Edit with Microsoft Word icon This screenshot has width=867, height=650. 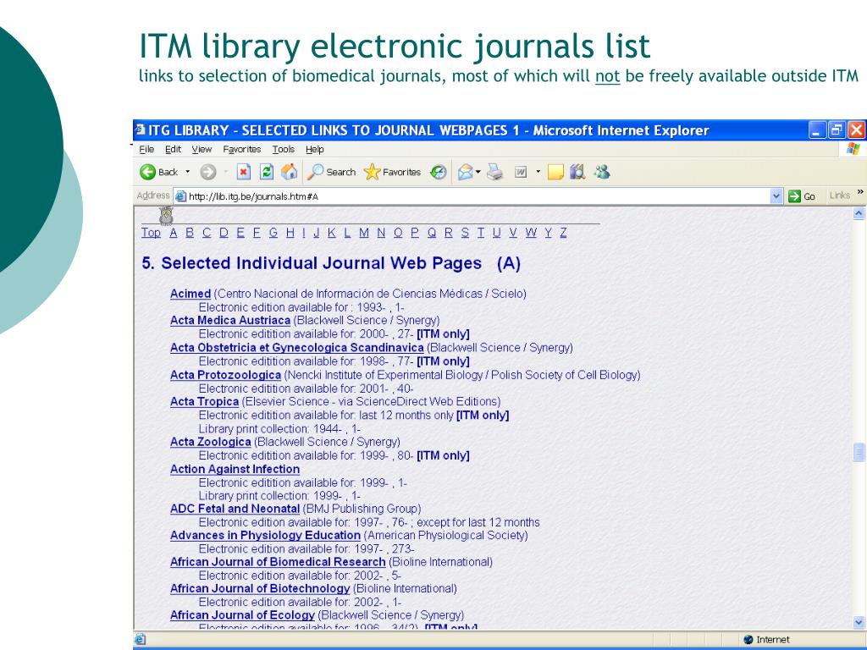pyautogui.click(x=521, y=173)
